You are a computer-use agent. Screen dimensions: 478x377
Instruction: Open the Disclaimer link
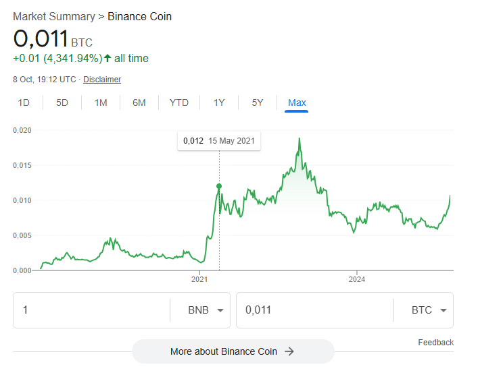pos(102,80)
